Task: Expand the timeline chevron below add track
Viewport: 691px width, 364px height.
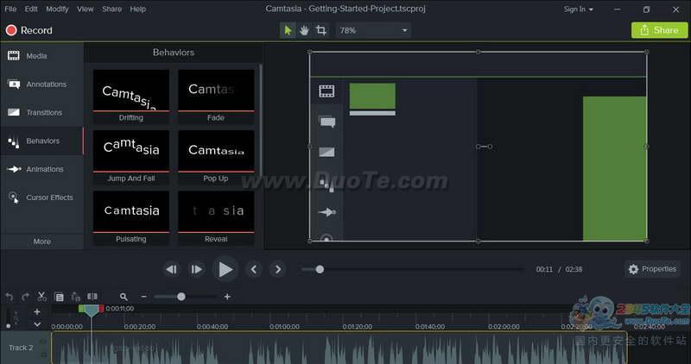Action: click(37, 324)
